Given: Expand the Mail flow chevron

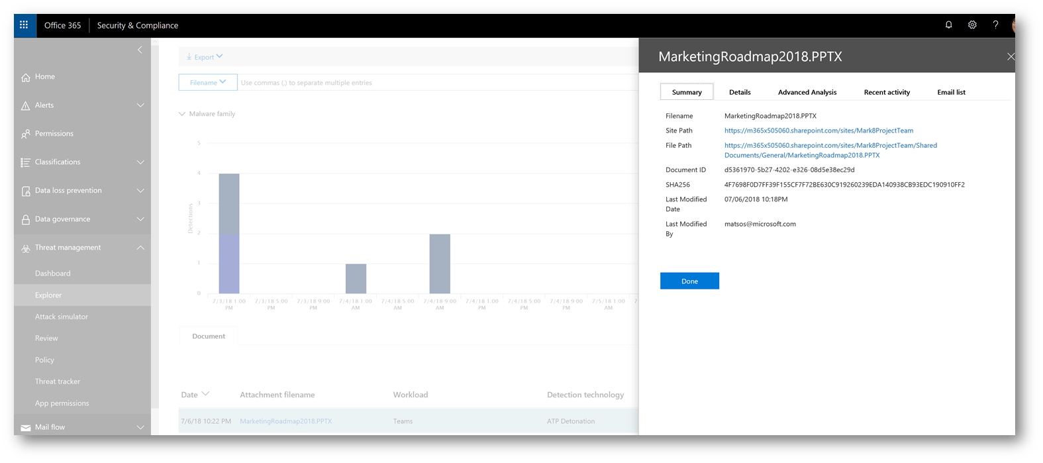Looking at the screenshot, I should [x=140, y=427].
